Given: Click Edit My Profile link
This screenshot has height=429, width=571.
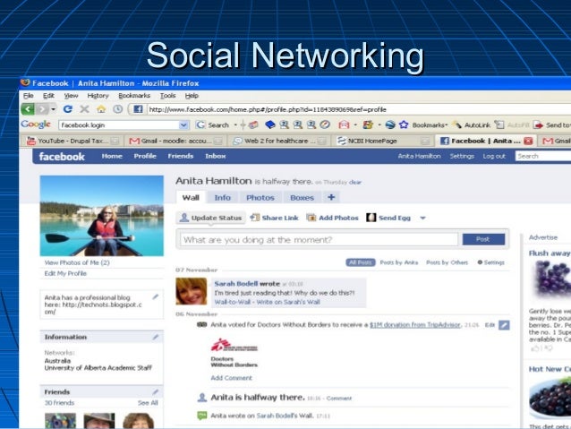Looking at the screenshot, I should tap(65, 273).
